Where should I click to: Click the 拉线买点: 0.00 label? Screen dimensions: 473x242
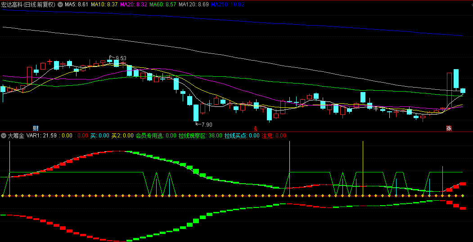click(242, 136)
